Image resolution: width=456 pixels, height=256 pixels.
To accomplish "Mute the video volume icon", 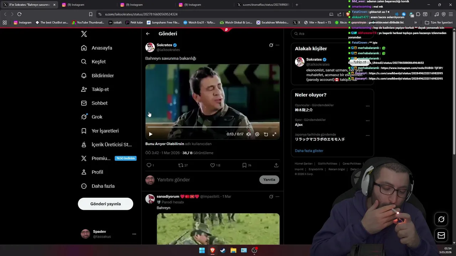I will [x=249, y=134].
